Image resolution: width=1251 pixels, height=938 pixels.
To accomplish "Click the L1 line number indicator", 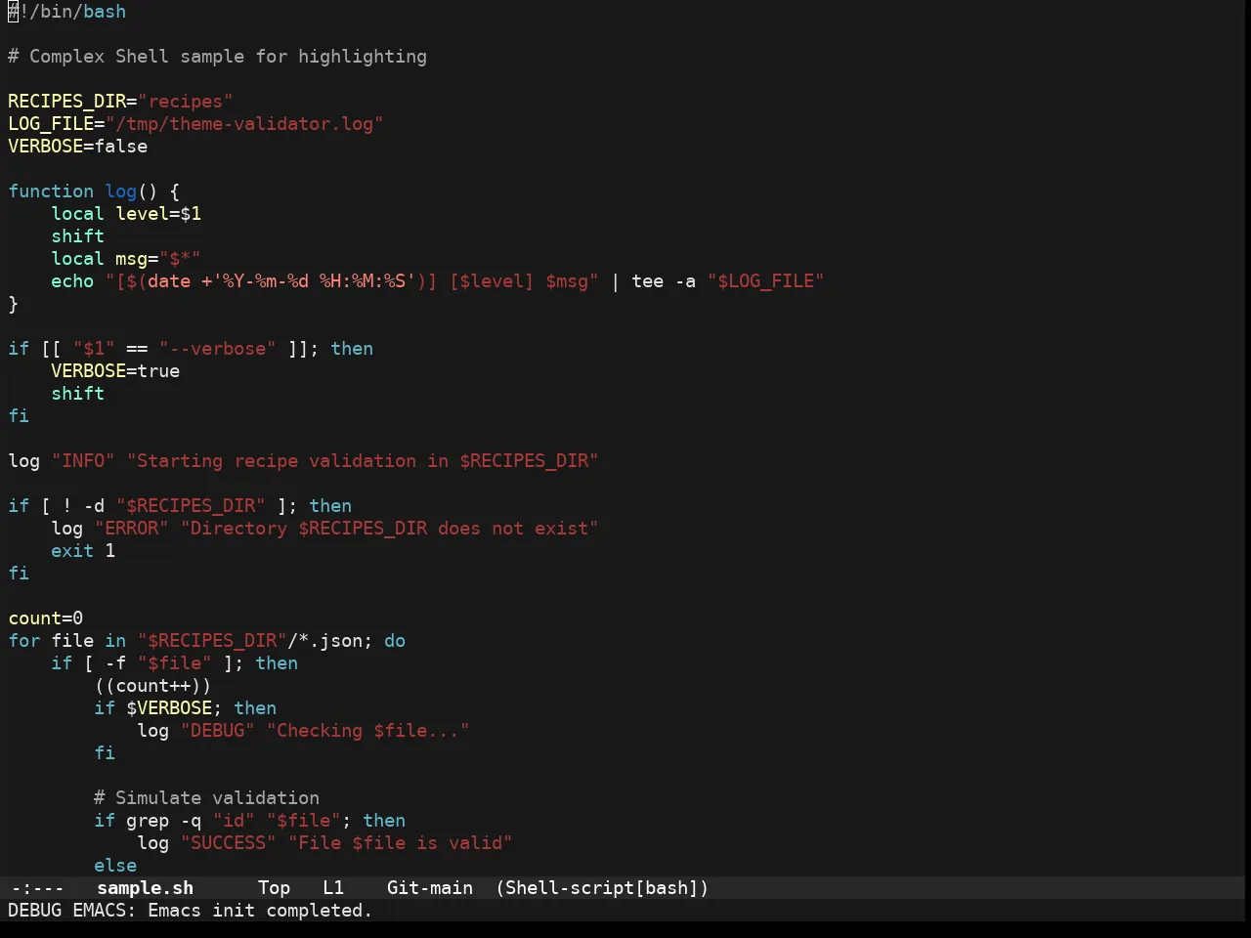I will (333, 888).
